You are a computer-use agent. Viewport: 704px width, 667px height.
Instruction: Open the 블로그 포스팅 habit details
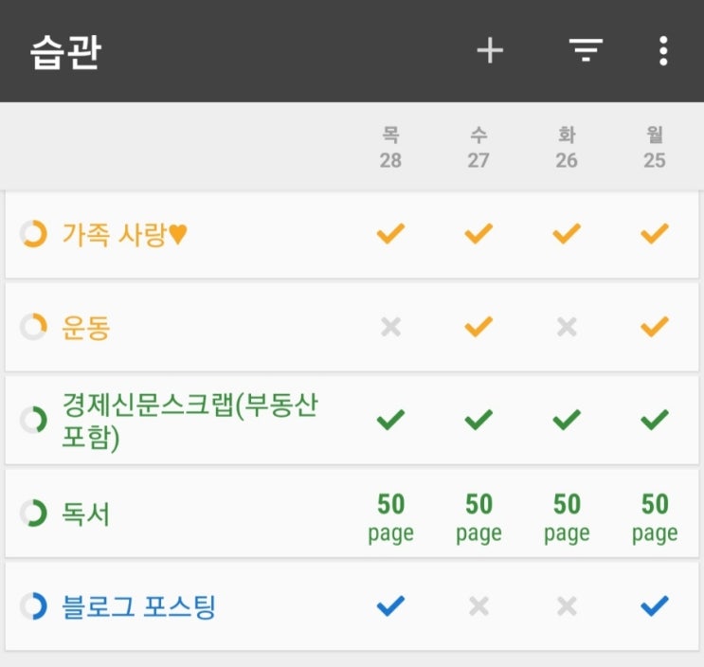tap(138, 606)
